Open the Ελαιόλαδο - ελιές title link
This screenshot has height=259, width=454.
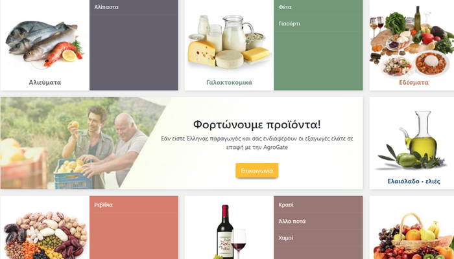(x=414, y=181)
